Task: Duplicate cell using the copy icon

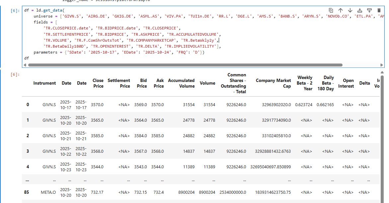Action: pyautogui.click(x=331, y=10)
